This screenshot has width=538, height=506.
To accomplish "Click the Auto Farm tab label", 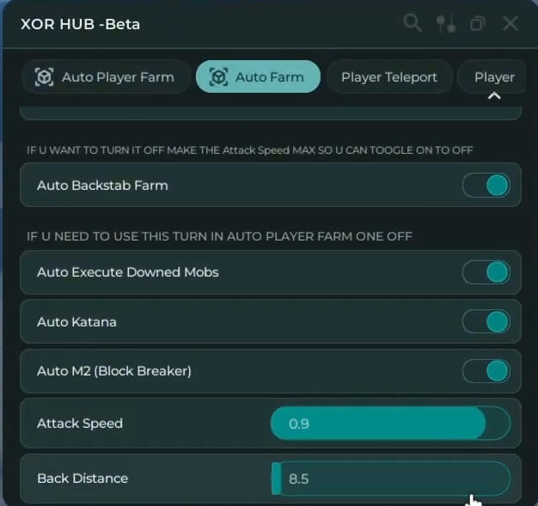I will click(269, 77).
